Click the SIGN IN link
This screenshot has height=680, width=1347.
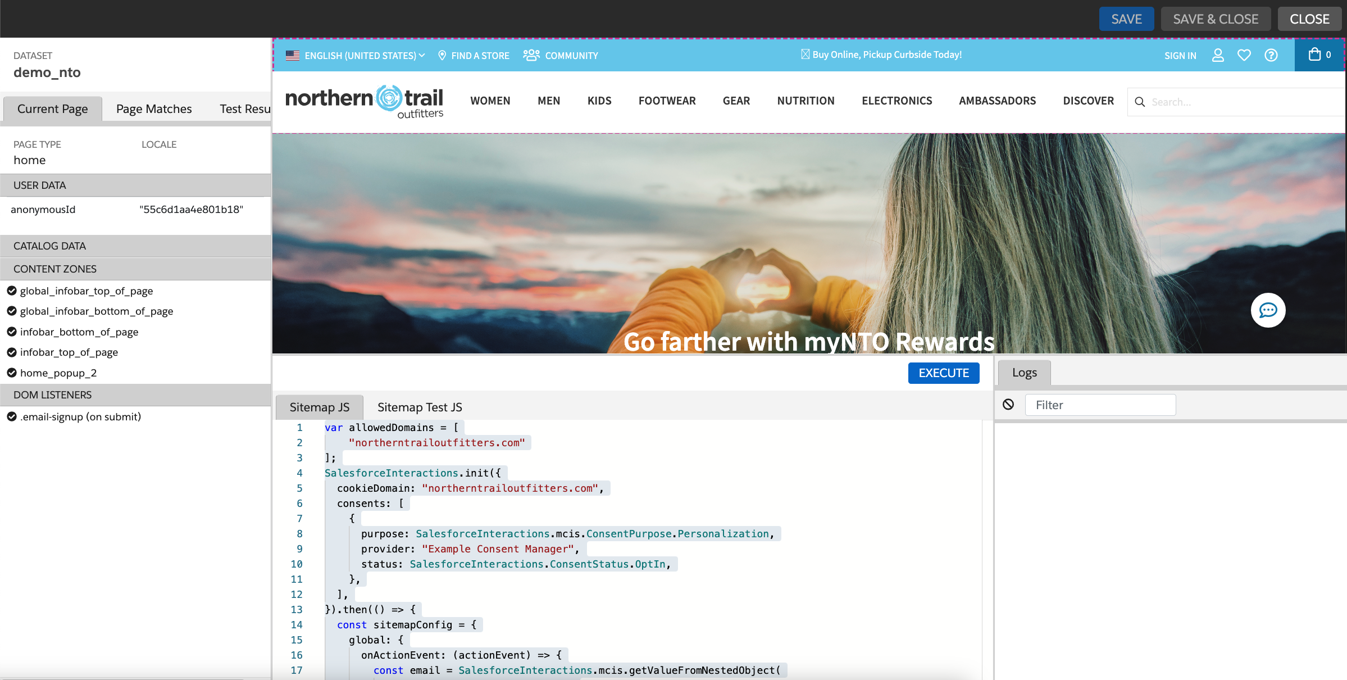1180,56
